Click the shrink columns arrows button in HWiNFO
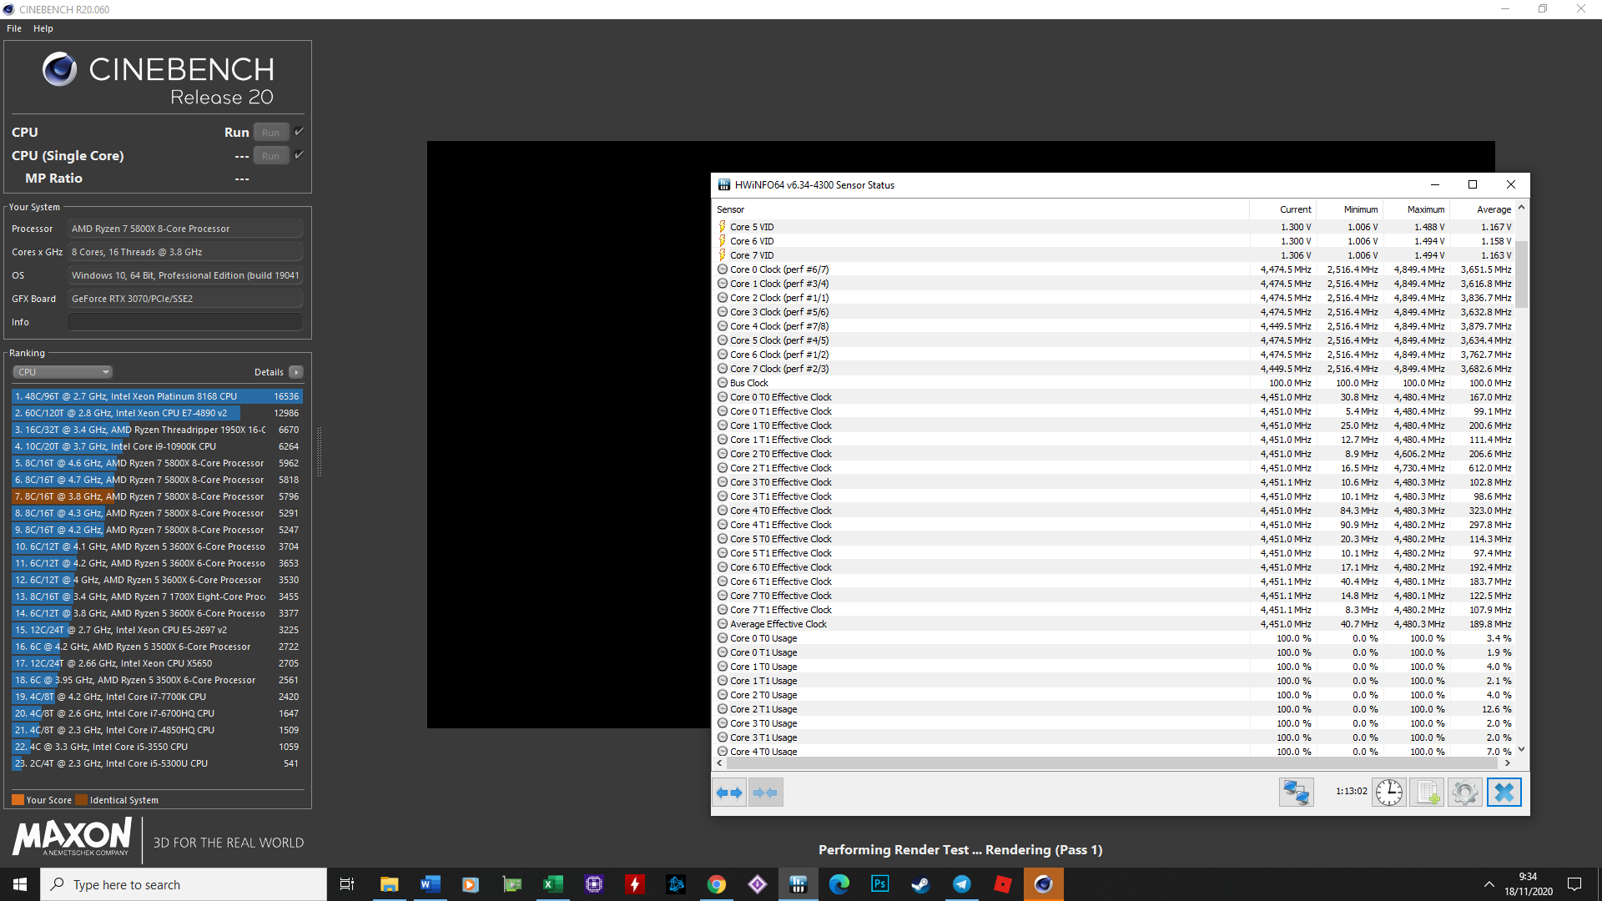Viewport: 1602px width, 901px height. 765,793
